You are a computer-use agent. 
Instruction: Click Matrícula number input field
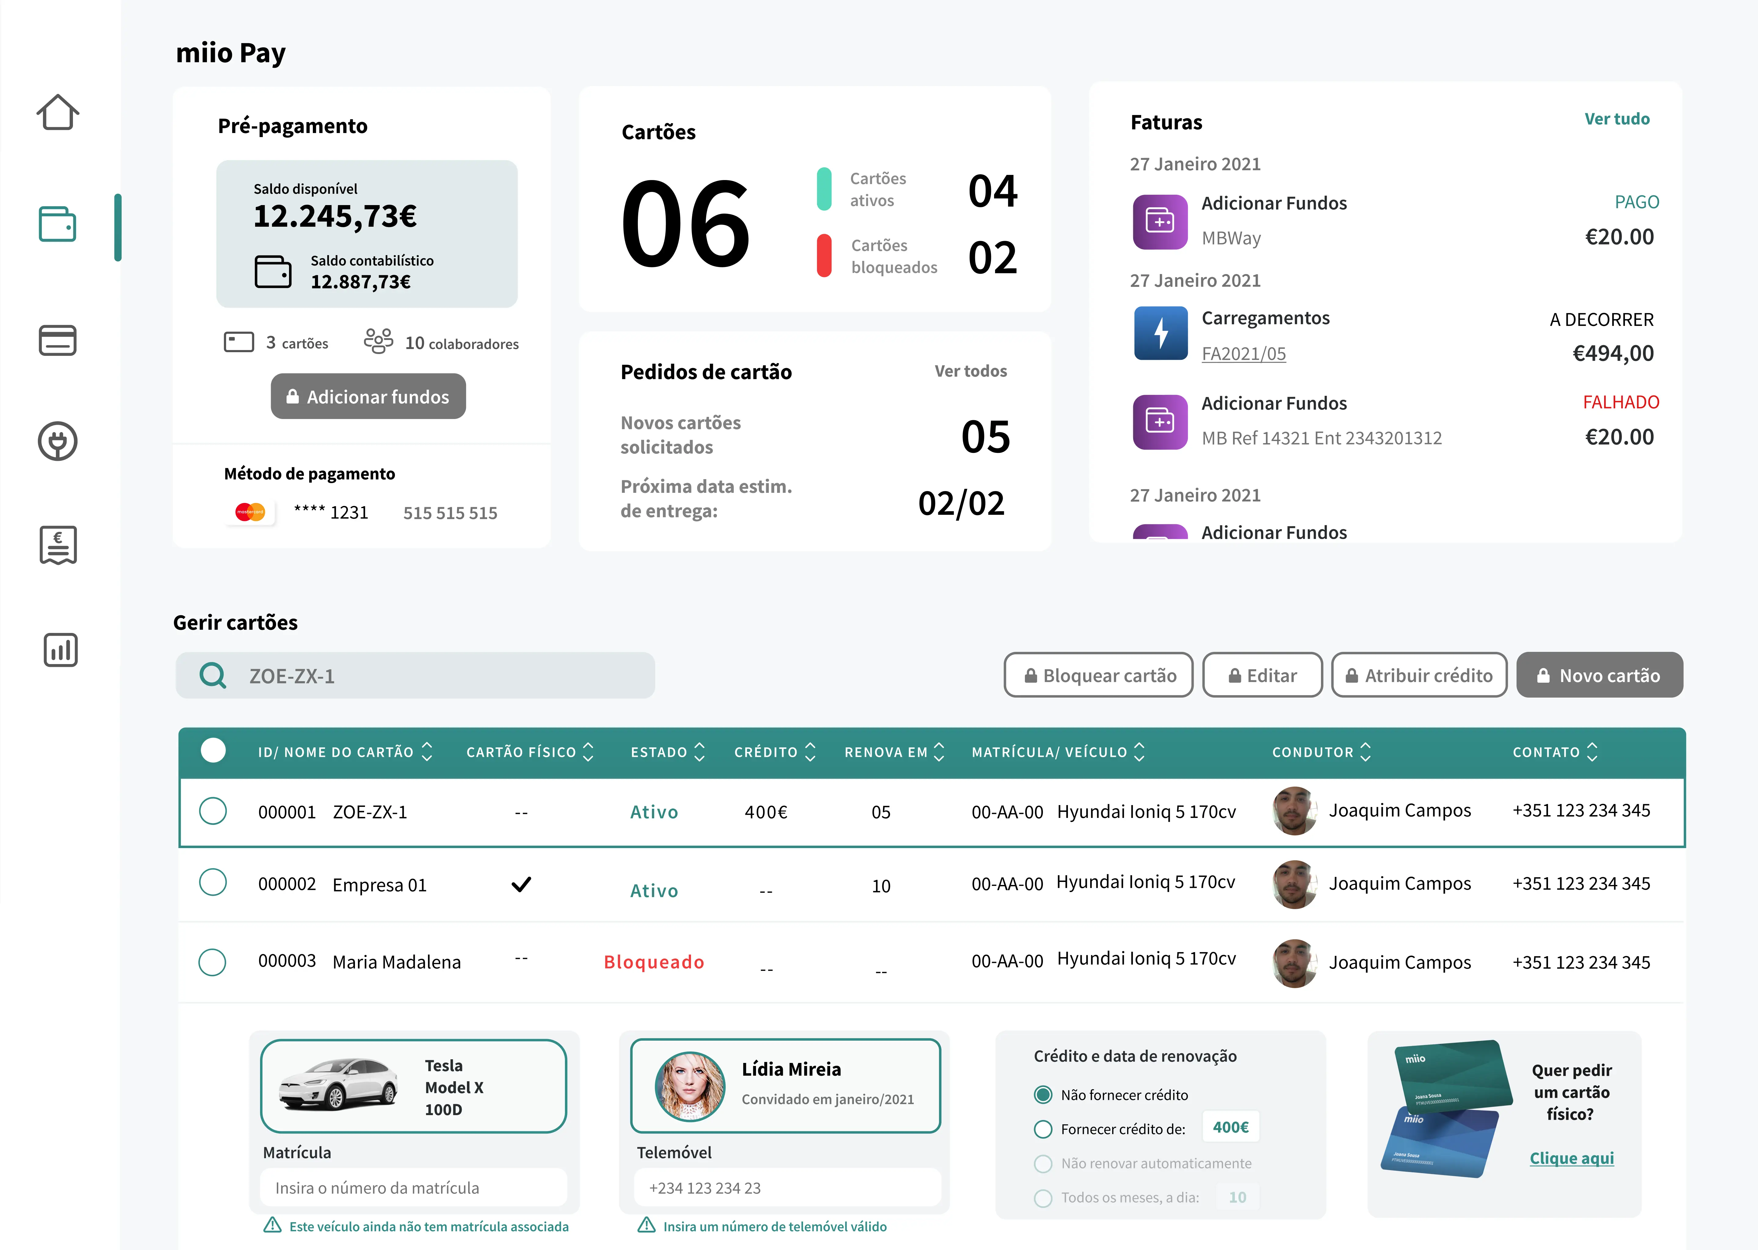point(413,1188)
